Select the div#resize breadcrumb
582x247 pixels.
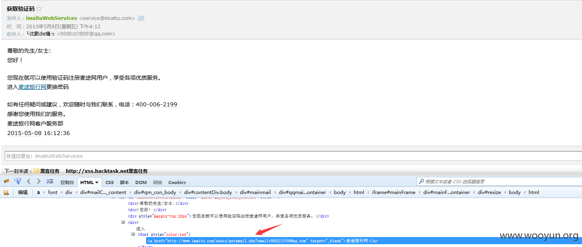[x=489, y=192]
